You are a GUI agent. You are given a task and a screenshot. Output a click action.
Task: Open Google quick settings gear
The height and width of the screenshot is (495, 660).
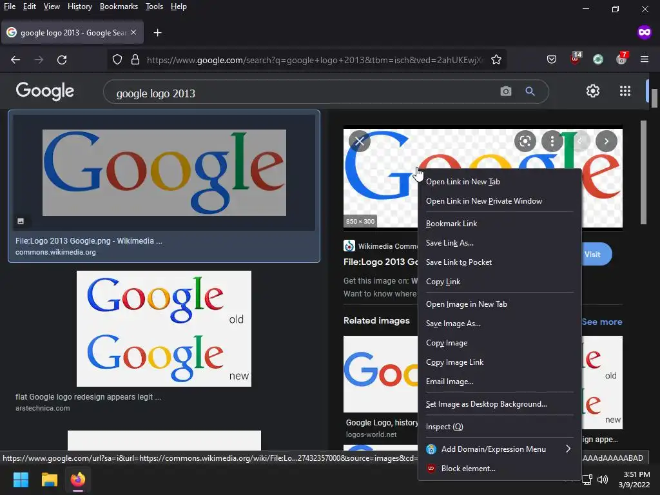point(593,91)
